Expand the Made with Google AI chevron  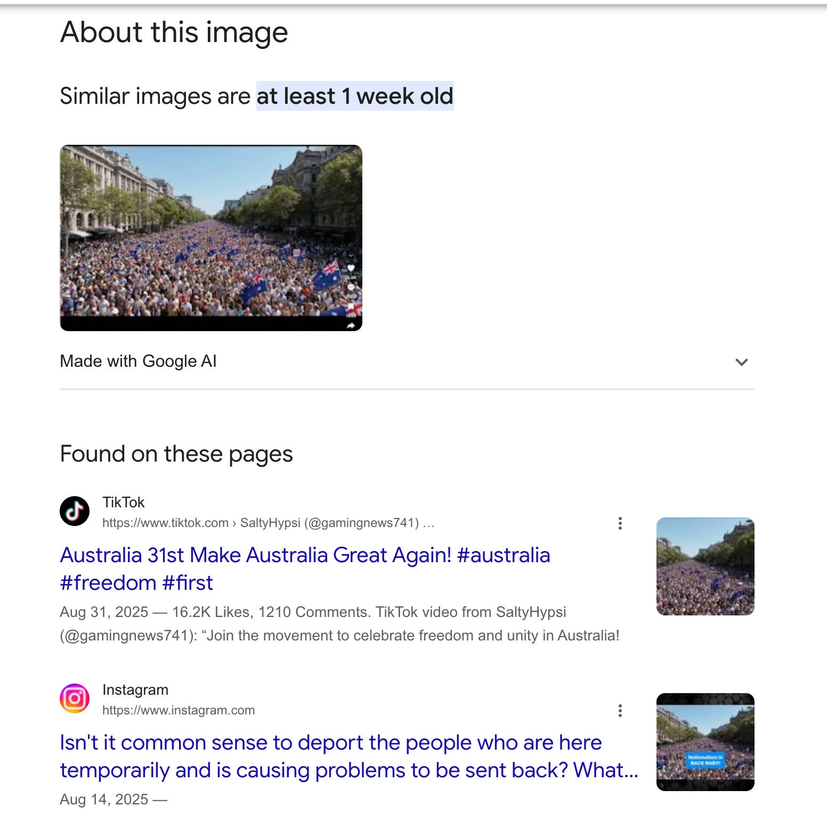[742, 362]
